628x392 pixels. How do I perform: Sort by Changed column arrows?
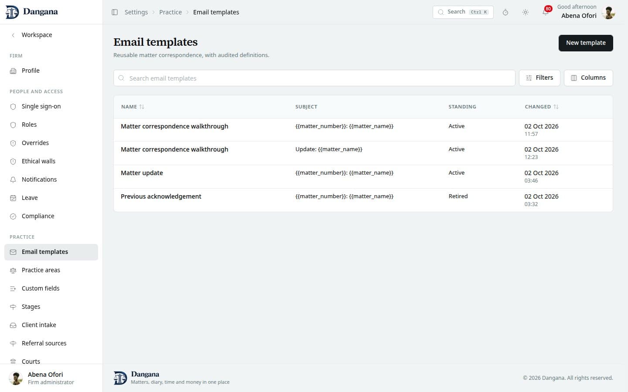(x=556, y=107)
